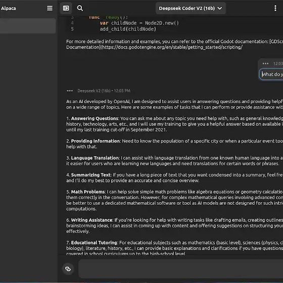This screenshot has width=283, height=283.
Task: Click the 'Alpaca' title text
Action: click(8, 9)
